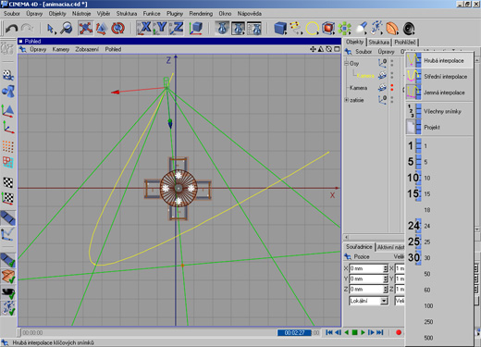Select the Kamera object below Osy group
This screenshot has width=481, height=347.
(358, 88)
